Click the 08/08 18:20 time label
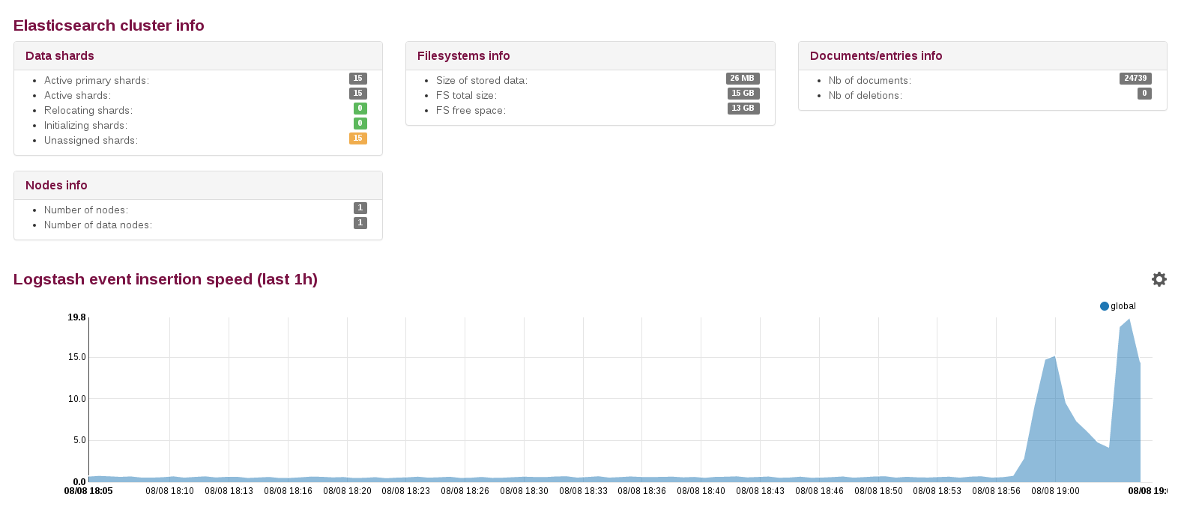 (x=347, y=491)
